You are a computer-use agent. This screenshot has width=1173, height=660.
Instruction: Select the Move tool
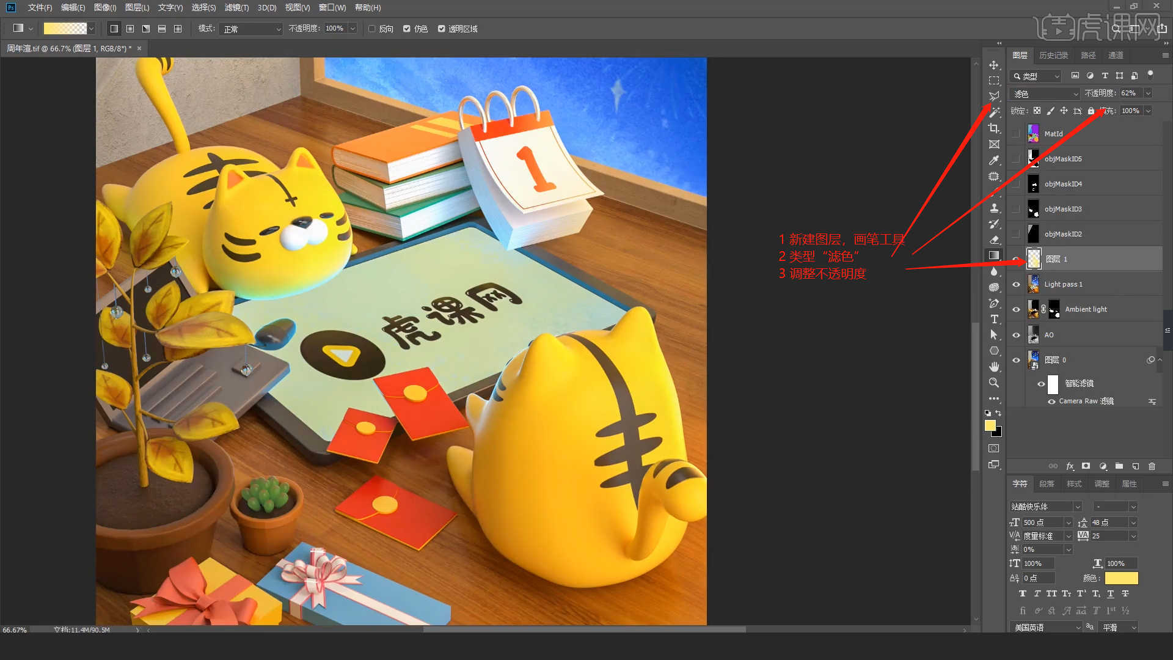pyautogui.click(x=994, y=65)
